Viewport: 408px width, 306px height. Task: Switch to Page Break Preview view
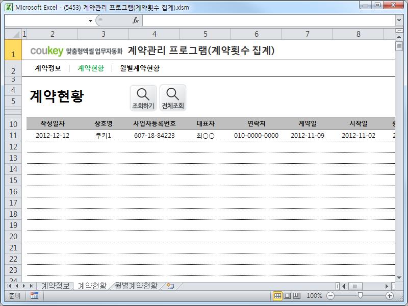click(x=297, y=296)
